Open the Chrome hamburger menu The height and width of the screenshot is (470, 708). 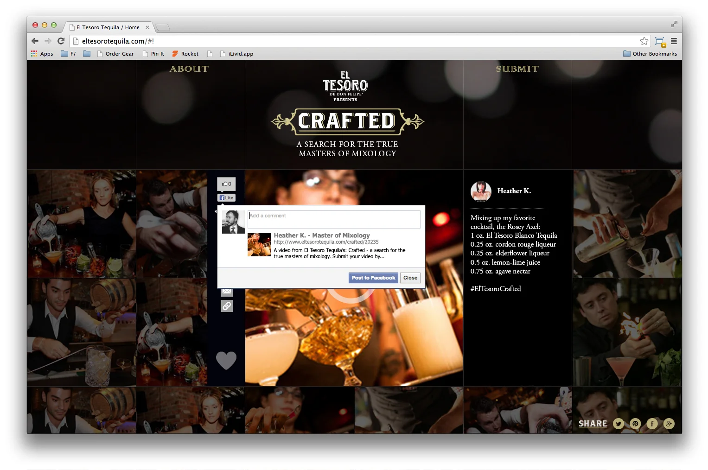point(674,41)
